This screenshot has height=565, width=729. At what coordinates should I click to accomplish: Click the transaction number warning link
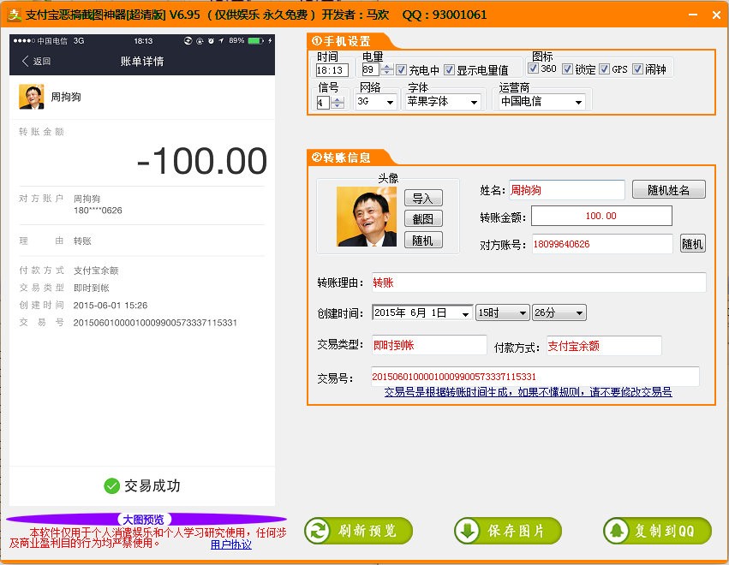(529, 392)
